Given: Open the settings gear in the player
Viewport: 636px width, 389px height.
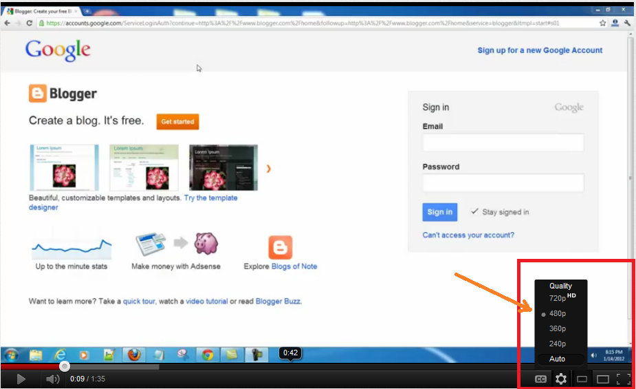Looking at the screenshot, I should [561, 379].
